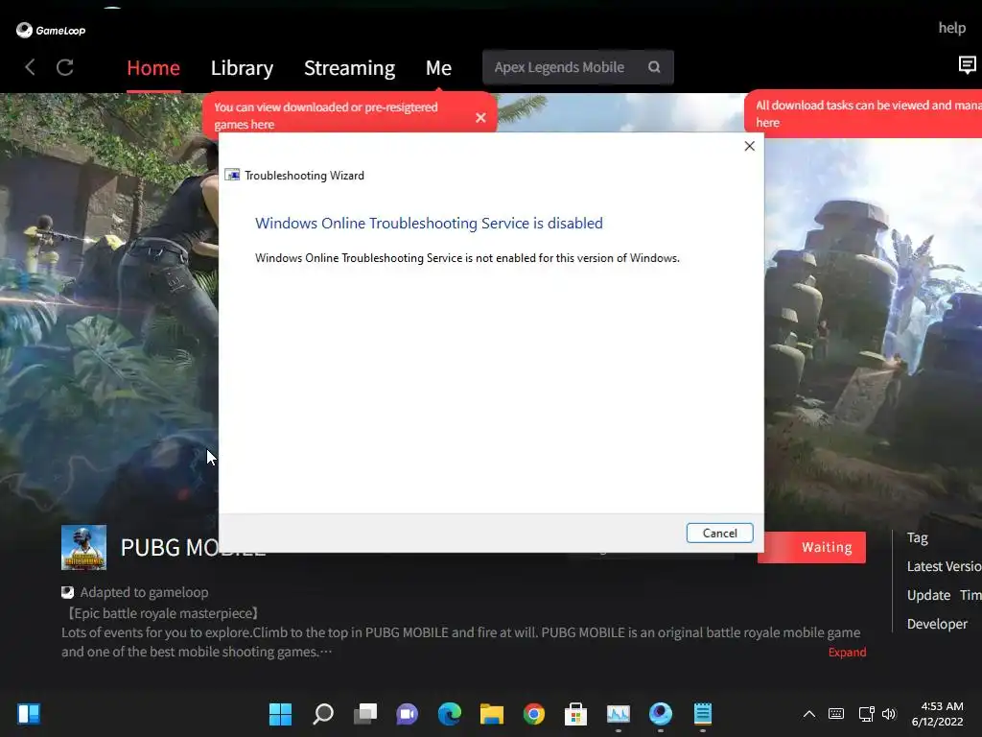Open the Streaming tab

(x=349, y=68)
